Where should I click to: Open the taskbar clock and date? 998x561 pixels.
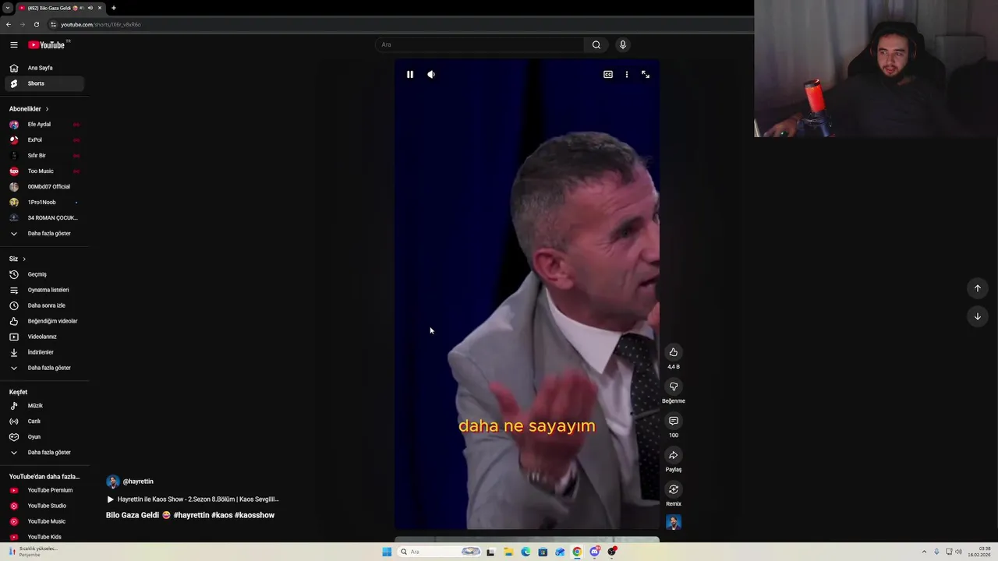tap(979, 552)
